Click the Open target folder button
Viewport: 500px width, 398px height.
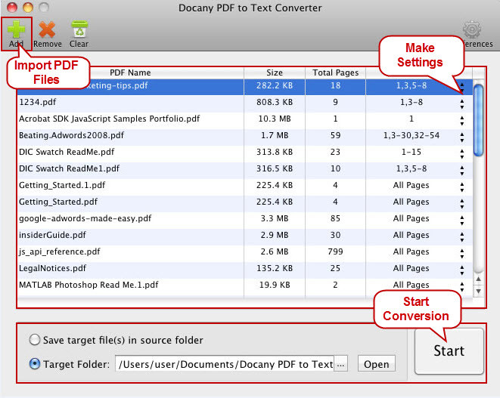click(x=376, y=364)
